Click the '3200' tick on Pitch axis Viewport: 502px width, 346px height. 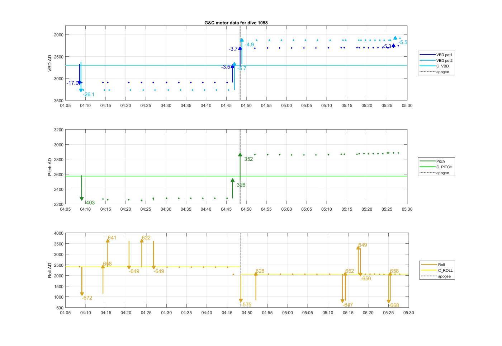pos(58,130)
